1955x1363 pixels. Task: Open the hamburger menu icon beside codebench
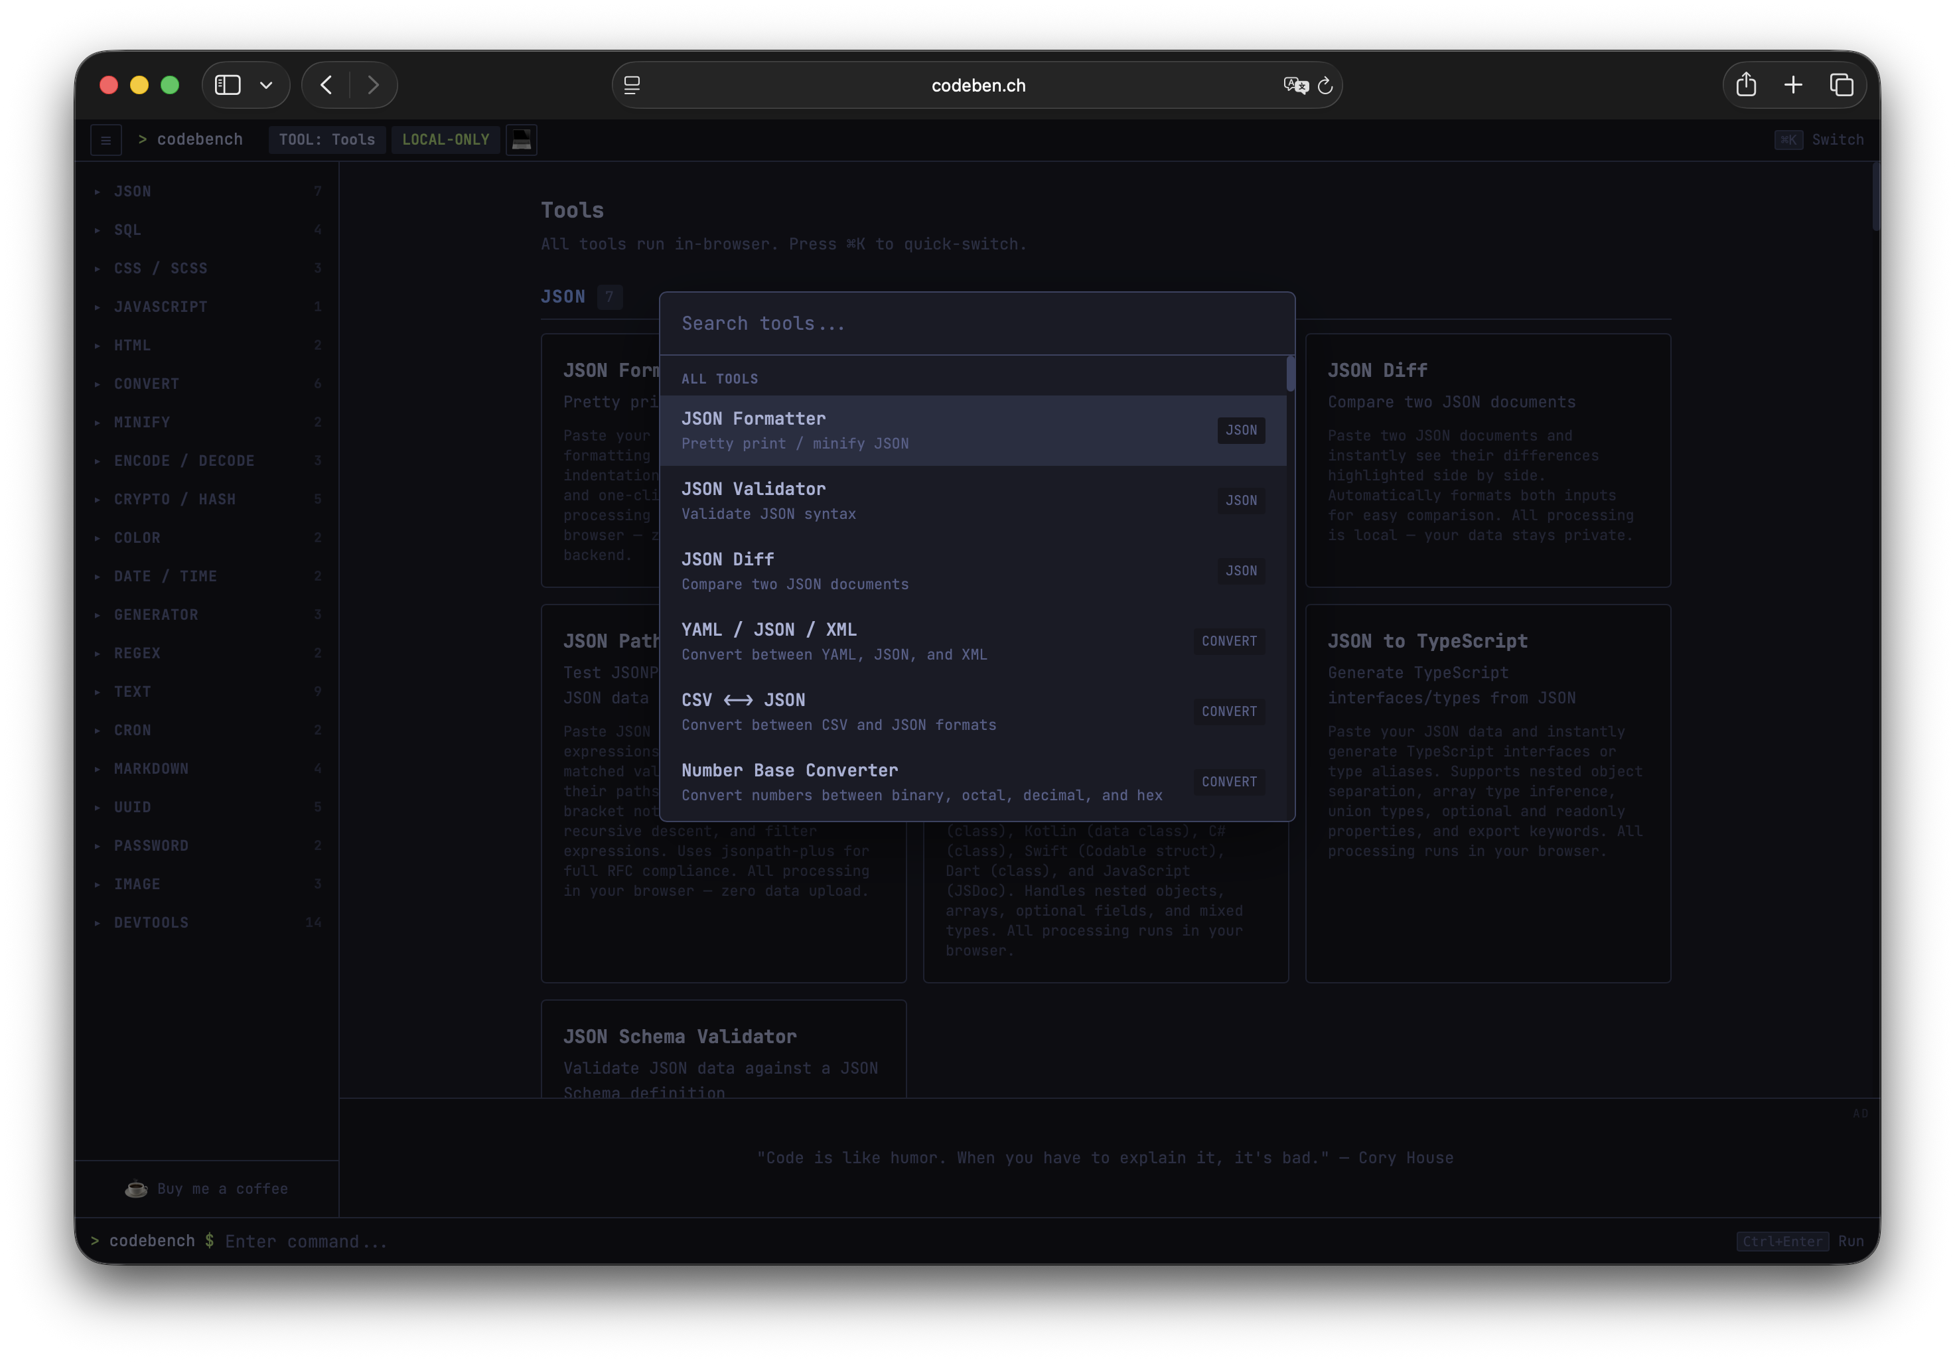(x=106, y=139)
